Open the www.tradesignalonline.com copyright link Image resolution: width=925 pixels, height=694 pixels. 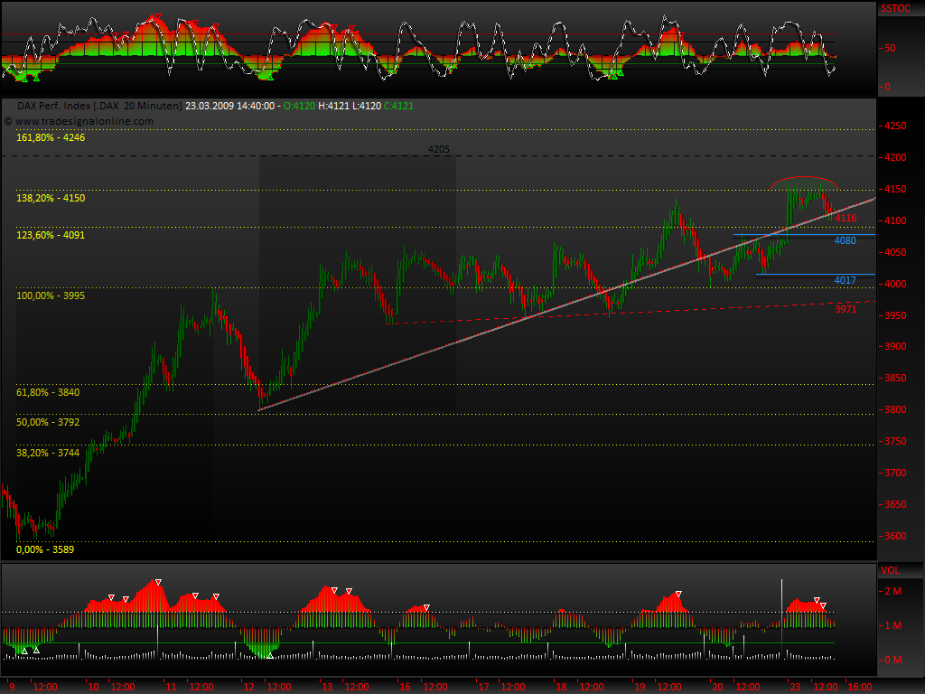(86, 120)
